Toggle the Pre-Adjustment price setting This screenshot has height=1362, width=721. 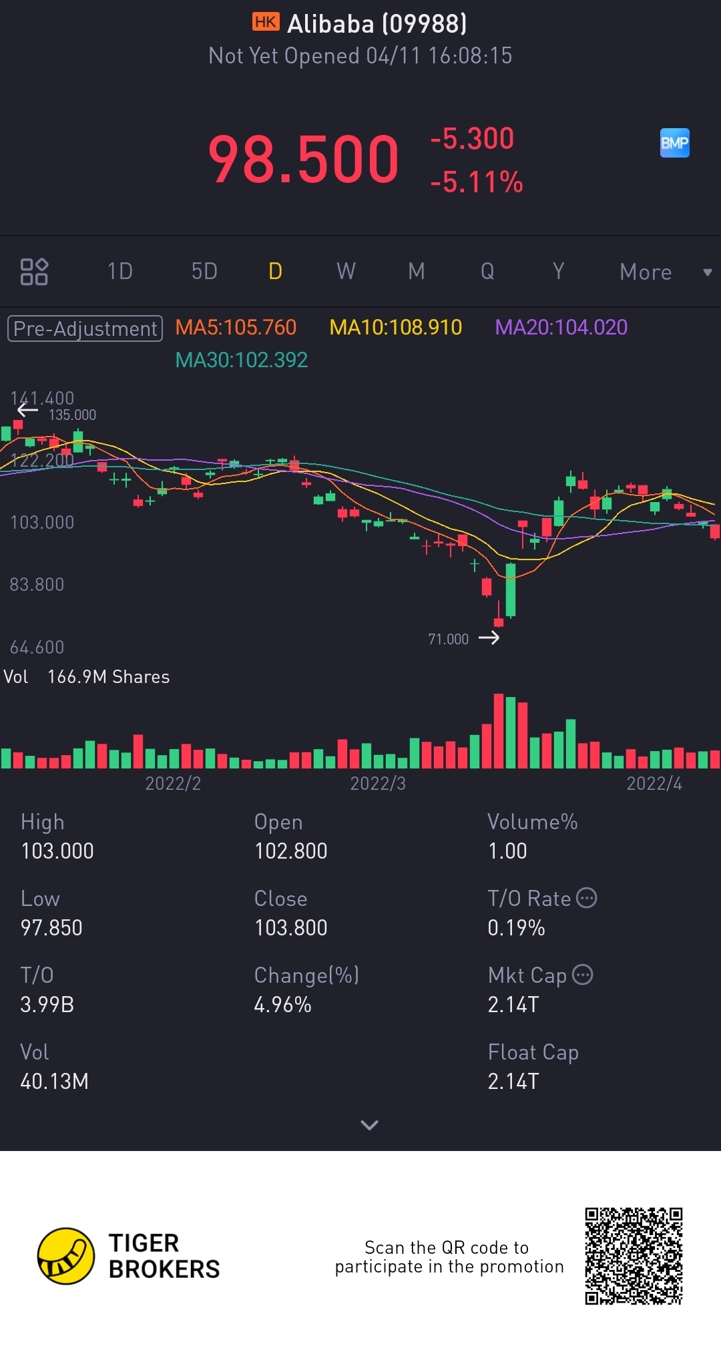coord(85,328)
